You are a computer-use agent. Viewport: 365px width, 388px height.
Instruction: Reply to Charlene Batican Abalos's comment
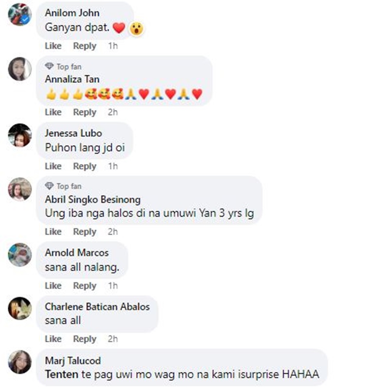pyautogui.click(x=85, y=339)
